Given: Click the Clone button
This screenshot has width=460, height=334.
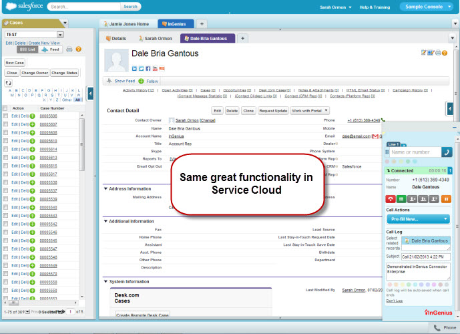Looking at the screenshot, I should pyautogui.click(x=248, y=111).
